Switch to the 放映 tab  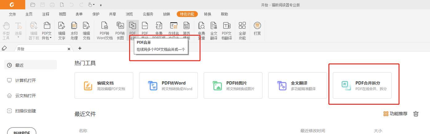[x=167, y=14]
